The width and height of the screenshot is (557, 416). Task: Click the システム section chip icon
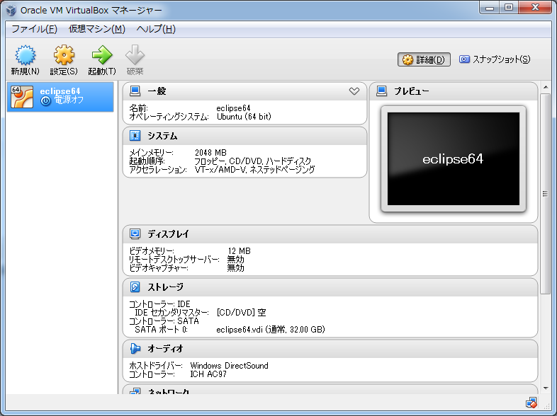click(135, 136)
